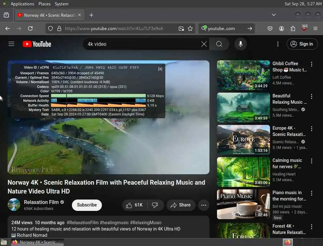This screenshot has width=323, height=246.
Task: Expand the list all tabs chevron
Action: (274, 15)
